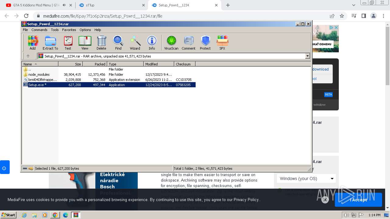Click the Start button on taskbar
This screenshot has width=390, height=219.
[9, 215]
